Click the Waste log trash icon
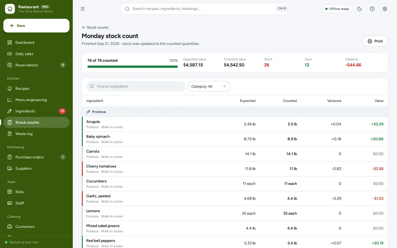The image size is (397, 248). click(x=10, y=134)
